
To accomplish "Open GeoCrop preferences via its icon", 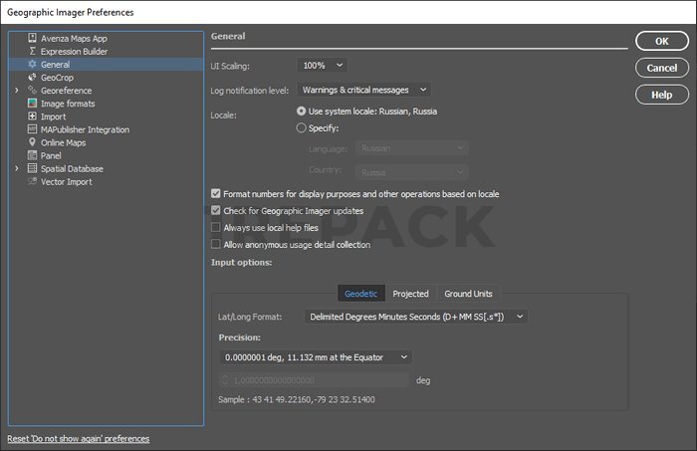I will click(33, 77).
